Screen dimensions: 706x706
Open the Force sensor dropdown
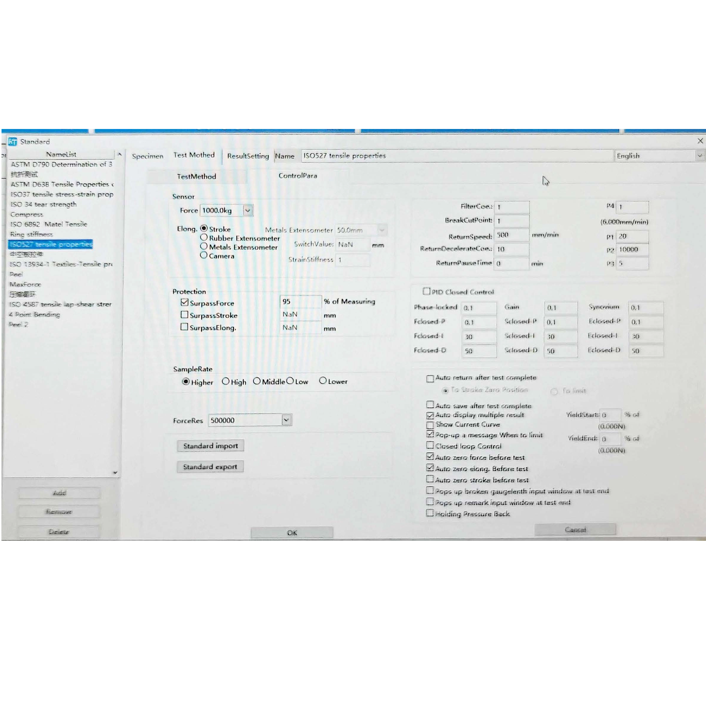tap(247, 211)
